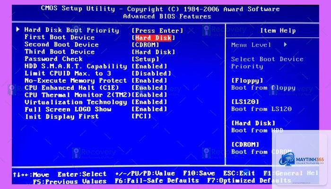Select the Hard Disk Boot Priority label
The image size is (331, 189).
point(72,30)
